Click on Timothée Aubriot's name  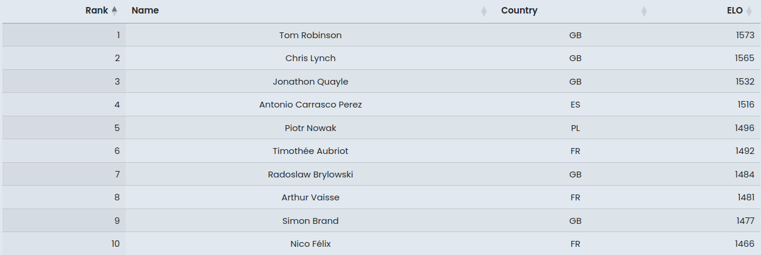310,151
